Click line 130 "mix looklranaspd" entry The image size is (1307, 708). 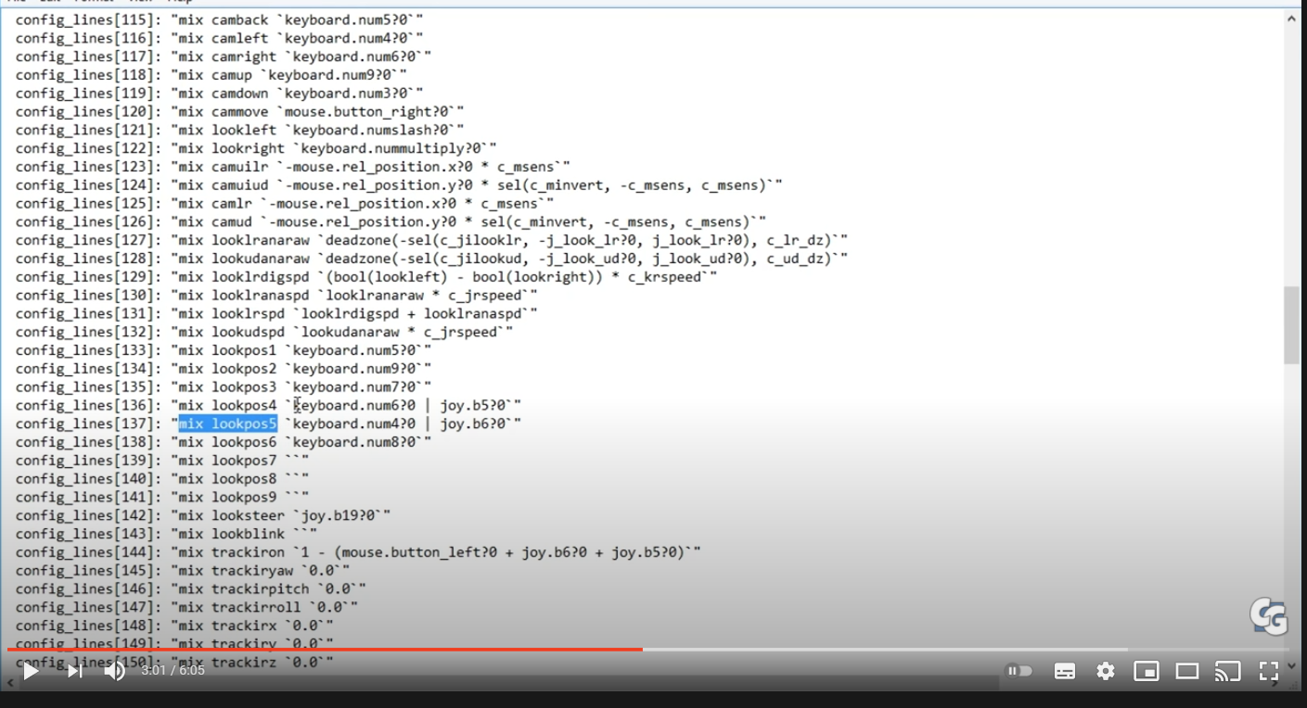[x=276, y=295]
